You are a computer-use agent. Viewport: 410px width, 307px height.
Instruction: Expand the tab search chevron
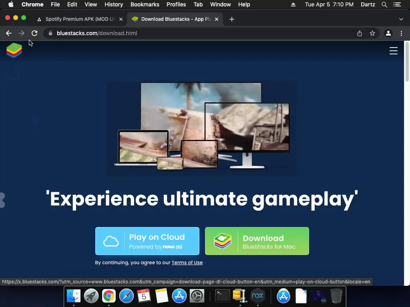(x=401, y=19)
